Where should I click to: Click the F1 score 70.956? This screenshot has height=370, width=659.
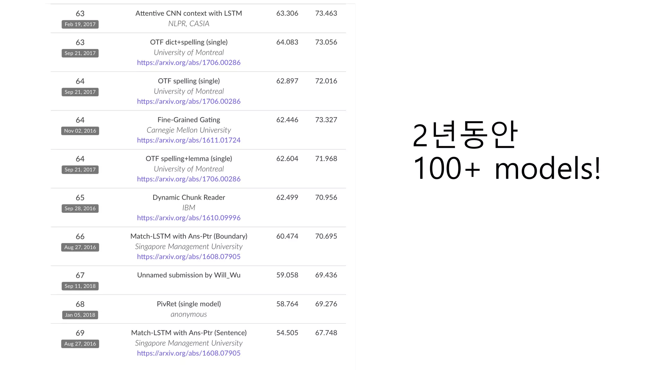pos(326,198)
